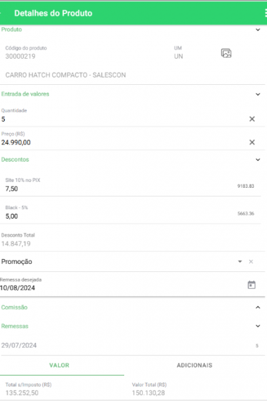Select the 29/07/2024 remessa row
The image size is (267, 401).
(129, 346)
